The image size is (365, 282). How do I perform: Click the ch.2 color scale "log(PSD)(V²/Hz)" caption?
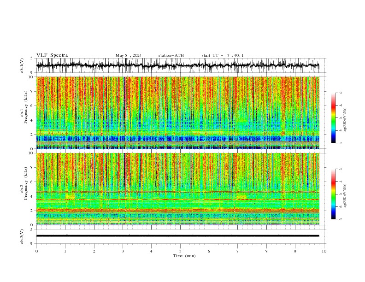pos(345,196)
